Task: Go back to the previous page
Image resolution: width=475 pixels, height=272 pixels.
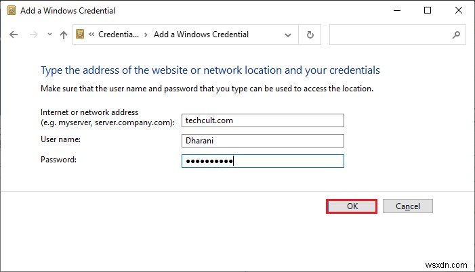Action: tap(14, 35)
